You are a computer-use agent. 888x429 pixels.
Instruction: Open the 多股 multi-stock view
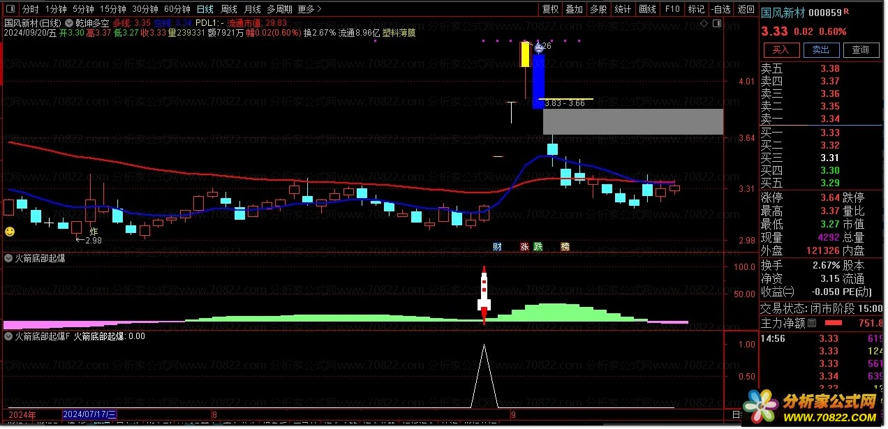point(598,10)
